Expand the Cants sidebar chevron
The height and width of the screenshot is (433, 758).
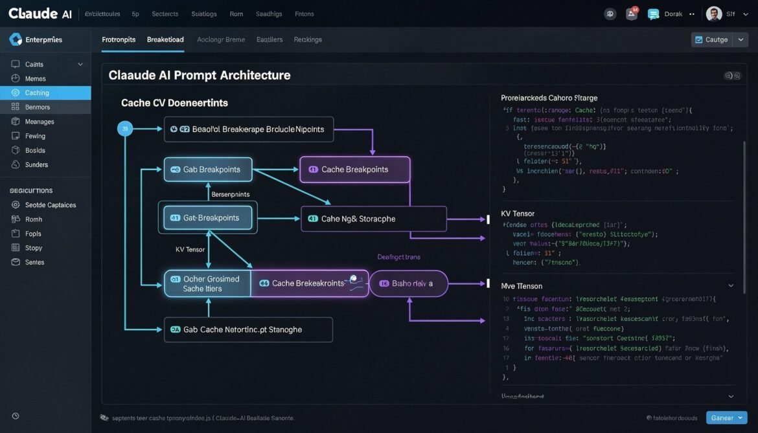[80, 63]
